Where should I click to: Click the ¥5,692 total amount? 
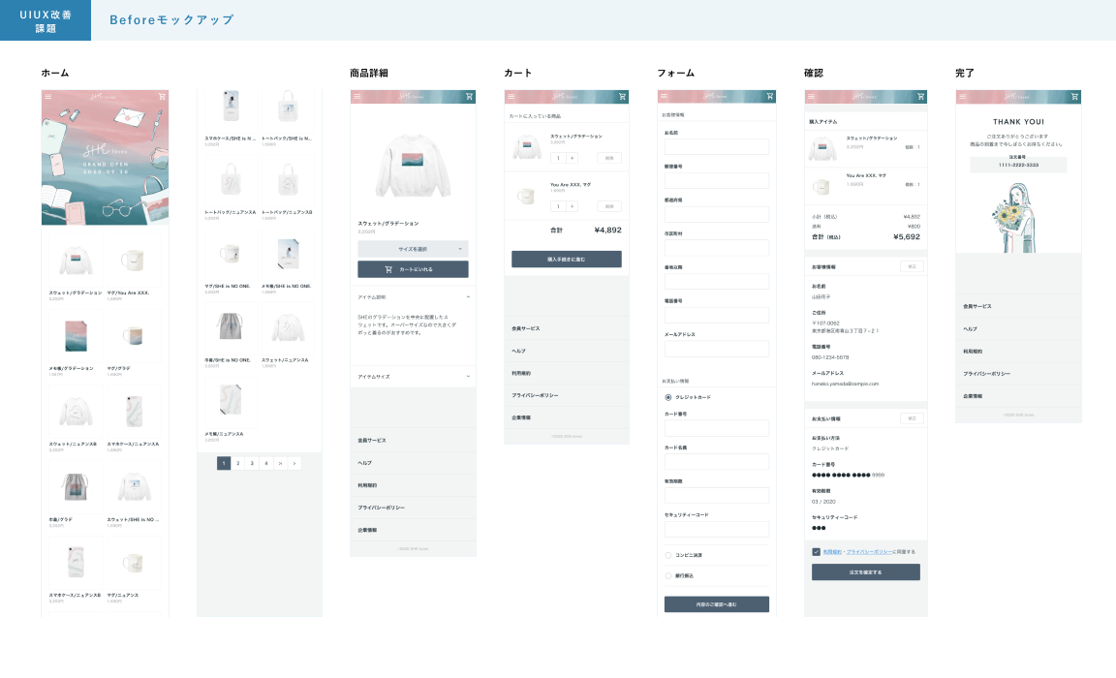(x=907, y=237)
